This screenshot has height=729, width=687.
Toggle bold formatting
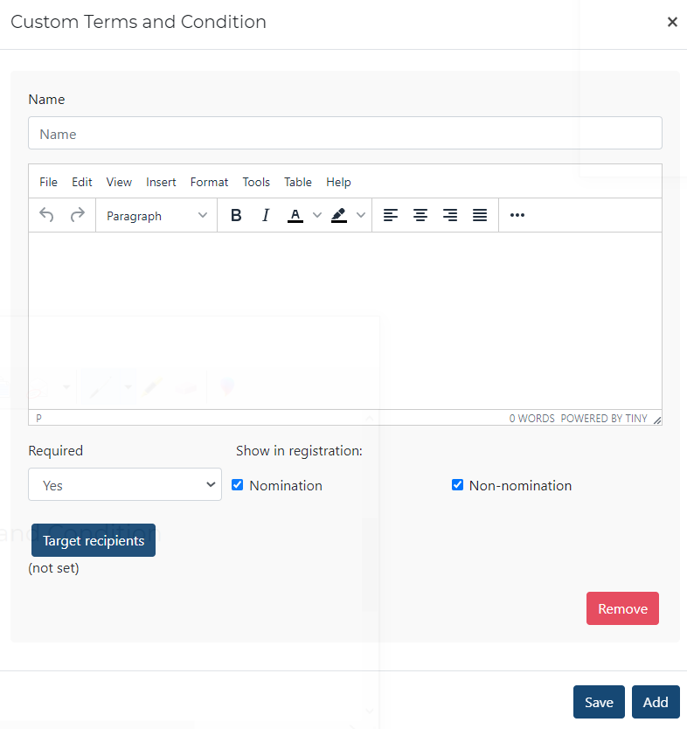[x=235, y=215]
